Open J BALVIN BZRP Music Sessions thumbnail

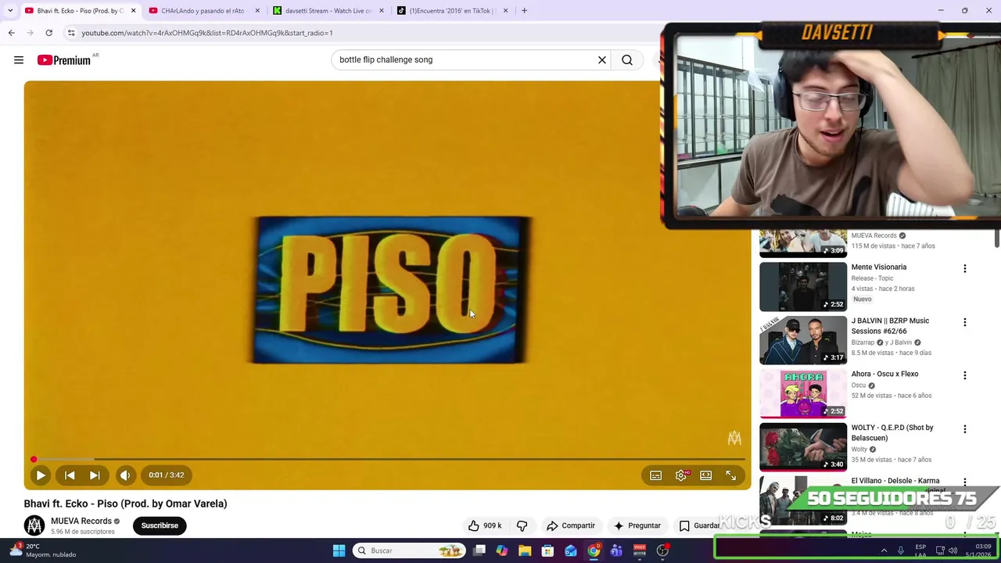coord(803,339)
